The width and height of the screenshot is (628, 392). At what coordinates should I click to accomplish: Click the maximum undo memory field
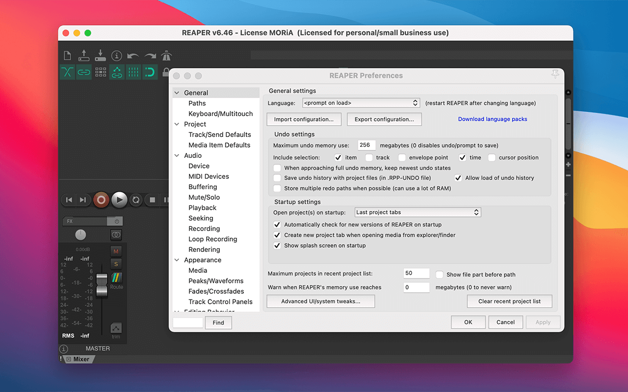click(367, 145)
